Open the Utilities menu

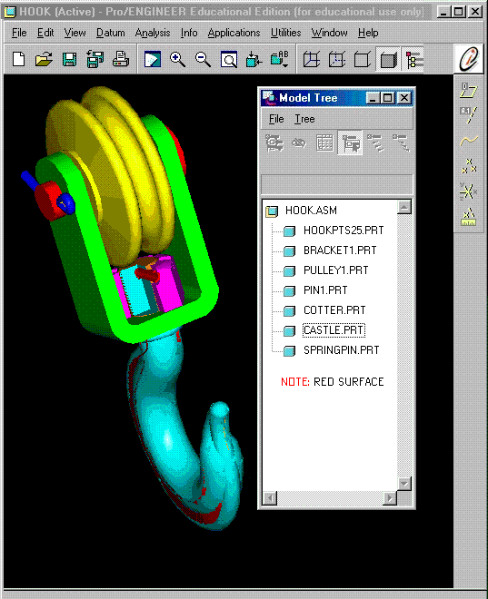pyautogui.click(x=285, y=33)
